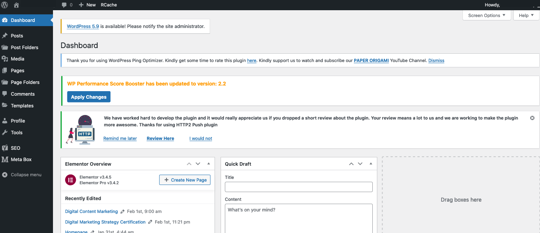
Task: Click the Elementor logo icon
Action: pos(70,180)
